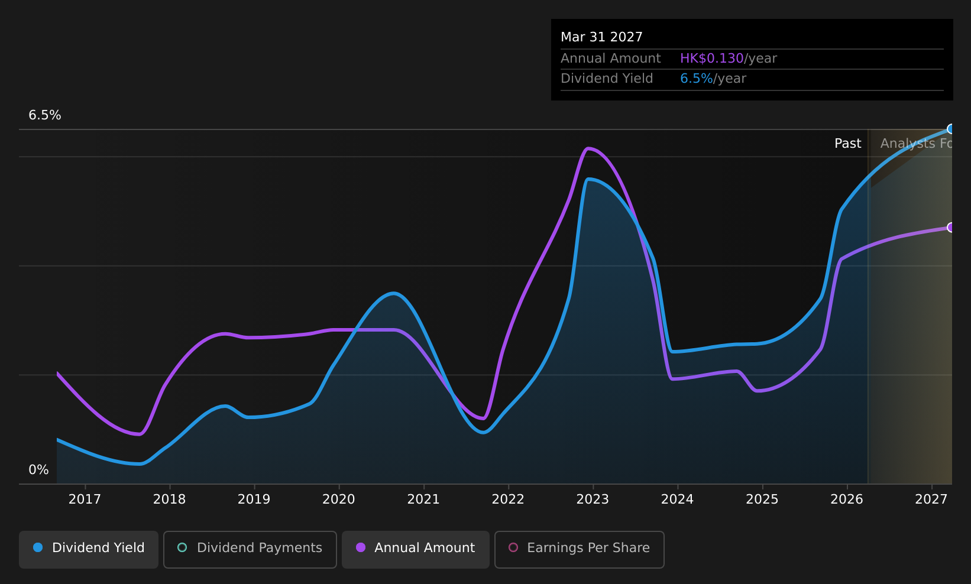This screenshot has height=584, width=971.
Task: Click the HK$0.130/year tooltip value
Action: 729,59
